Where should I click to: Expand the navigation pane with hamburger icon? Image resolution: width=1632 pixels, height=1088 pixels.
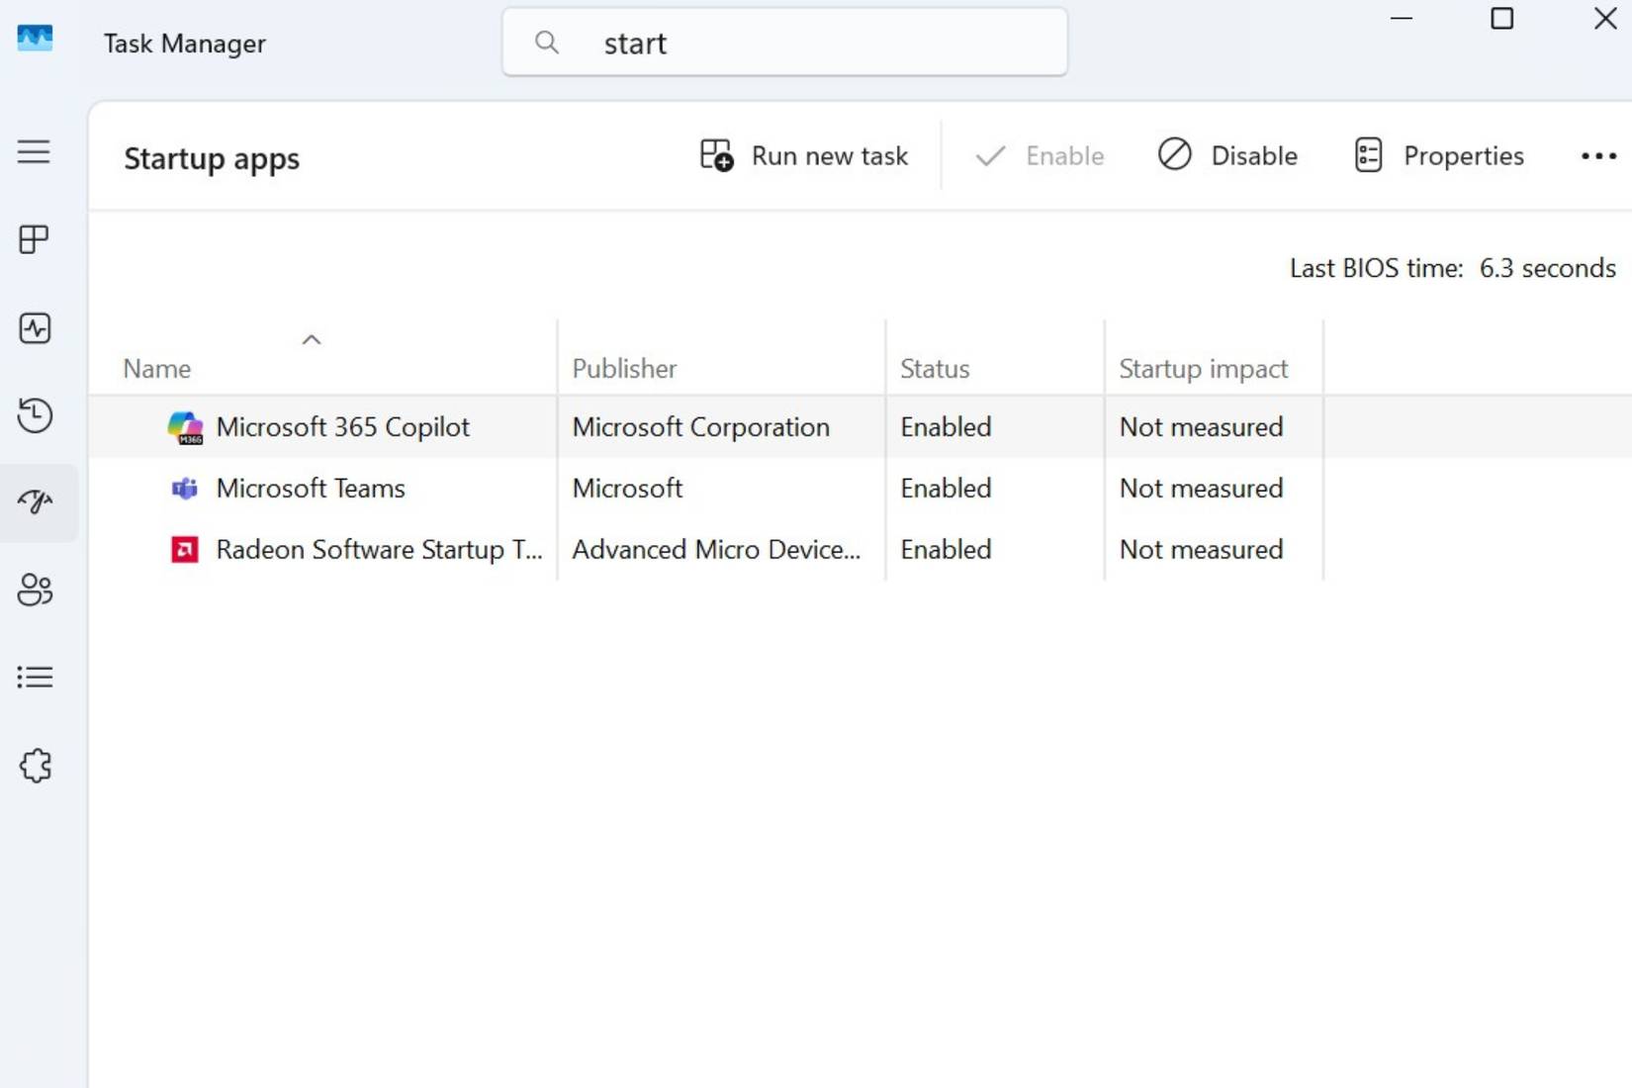pyautogui.click(x=34, y=151)
